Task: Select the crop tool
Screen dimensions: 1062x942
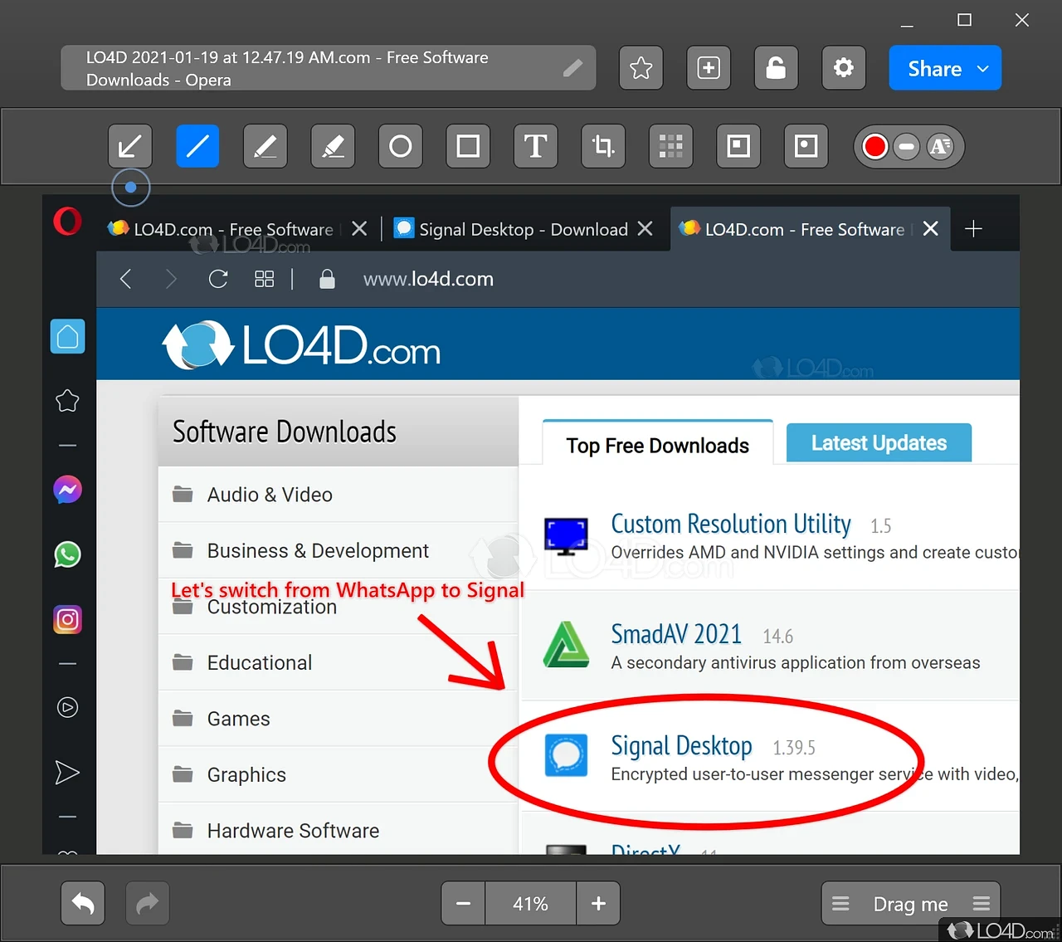Action: point(603,147)
